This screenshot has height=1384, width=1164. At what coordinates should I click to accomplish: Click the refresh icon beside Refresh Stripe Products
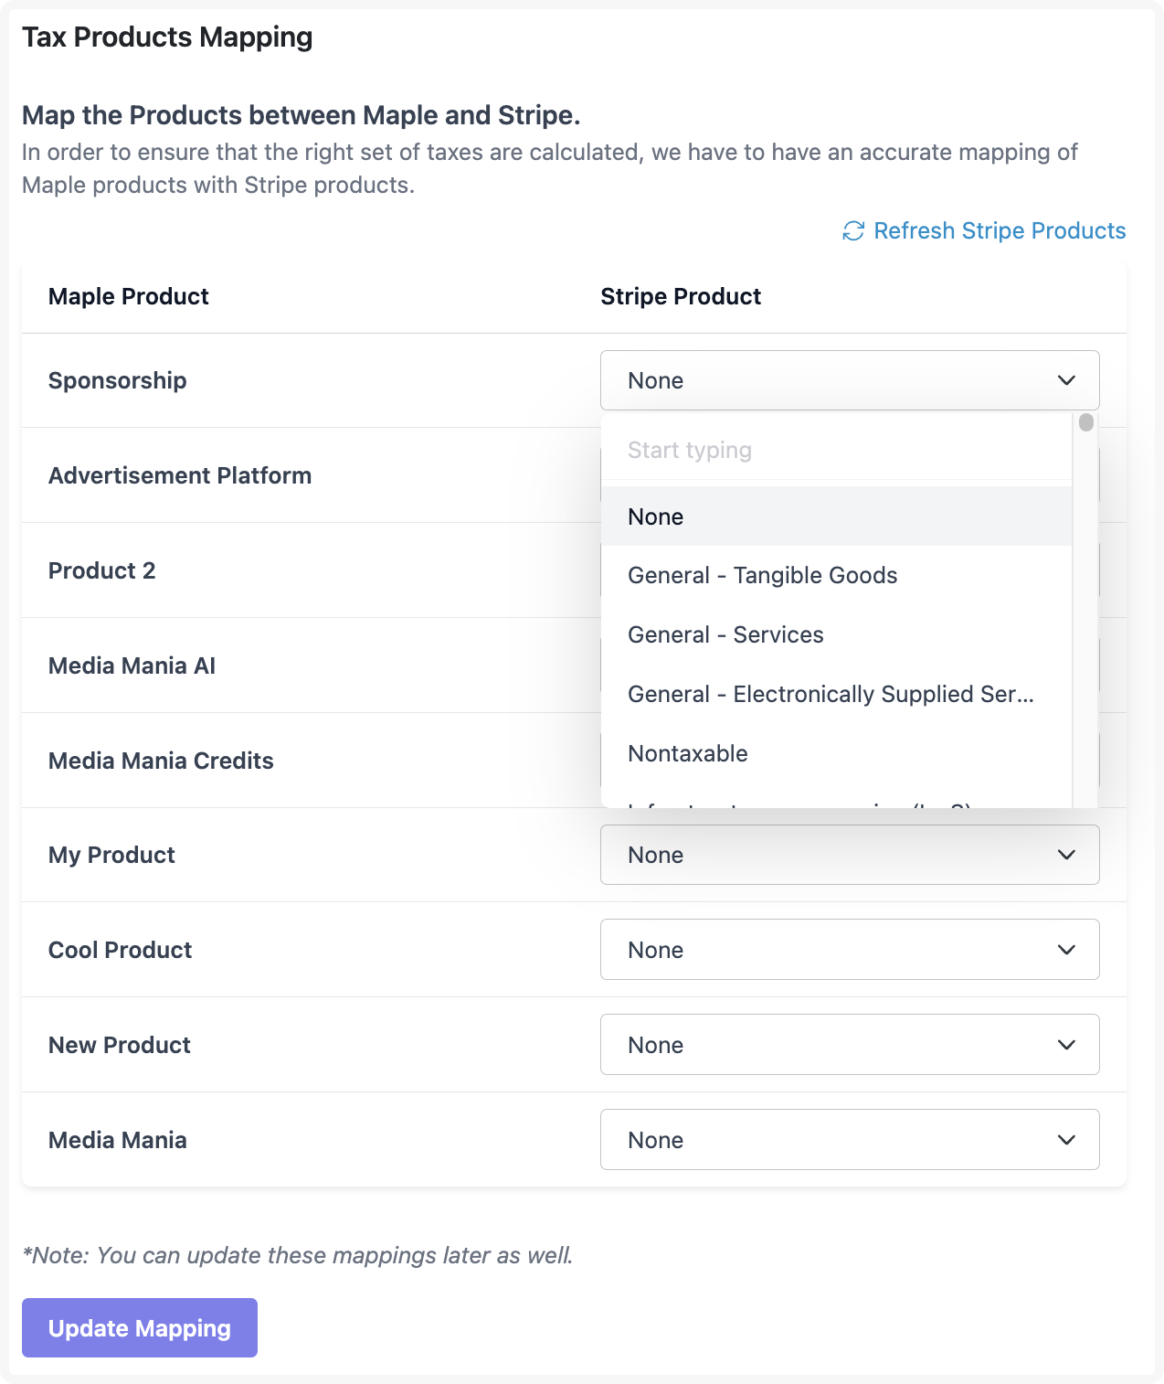(x=853, y=231)
